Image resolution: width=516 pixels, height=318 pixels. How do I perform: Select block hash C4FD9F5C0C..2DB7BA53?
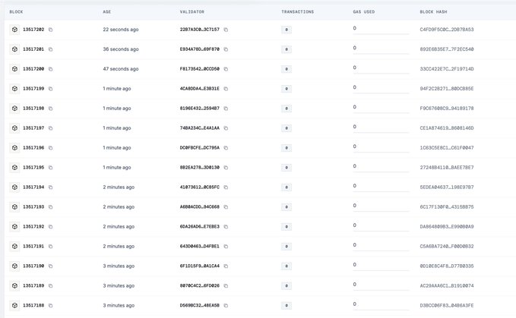(447, 30)
